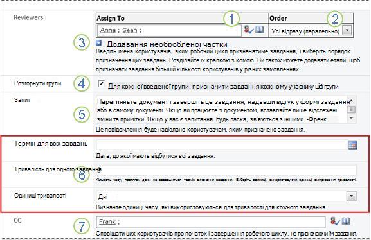Open calendar date picker for task deadline
This screenshot has height=240, width=371.
point(352,145)
